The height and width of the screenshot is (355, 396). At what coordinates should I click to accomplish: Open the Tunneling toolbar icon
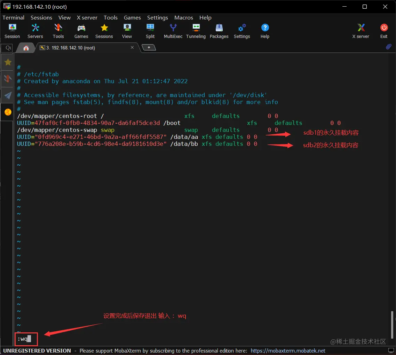point(196,31)
